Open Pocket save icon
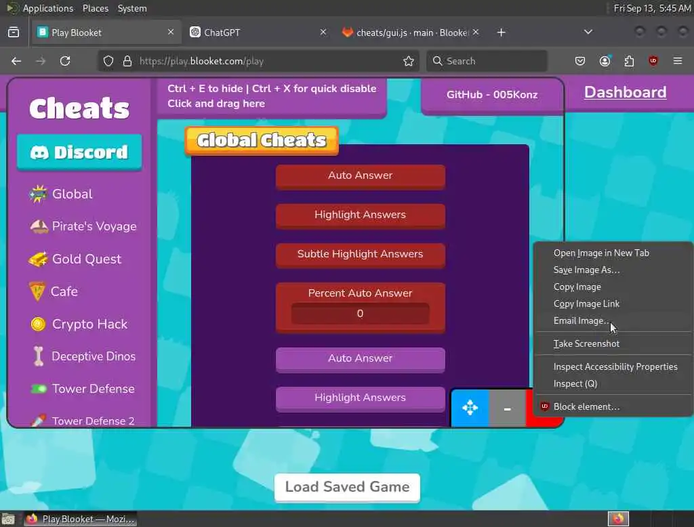Image resolution: width=694 pixels, height=527 pixels. (580, 61)
